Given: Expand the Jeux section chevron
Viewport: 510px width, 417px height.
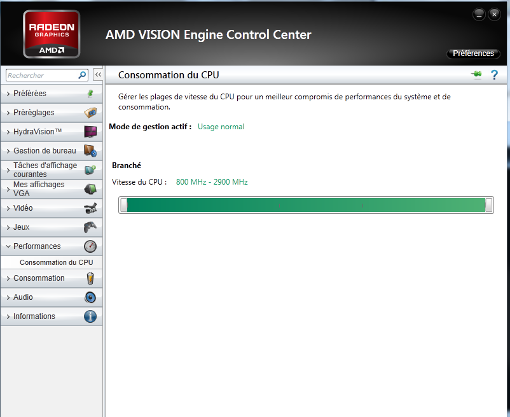Looking at the screenshot, I should tap(8, 227).
